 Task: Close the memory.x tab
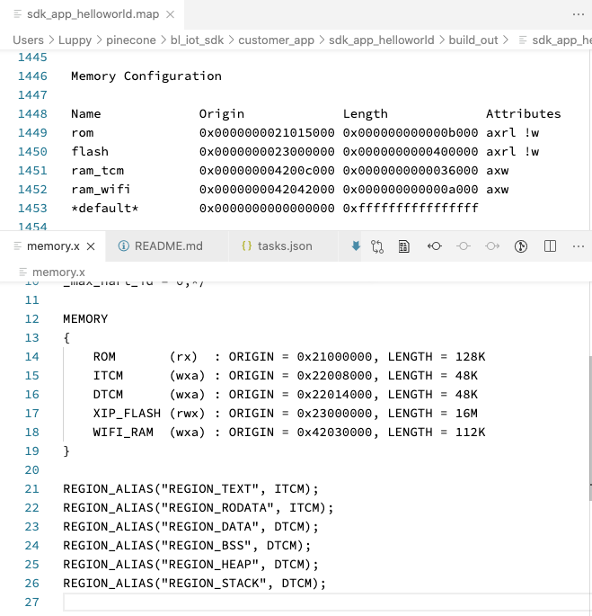[x=92, y=246]
